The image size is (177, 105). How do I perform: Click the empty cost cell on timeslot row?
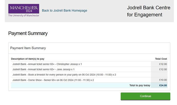click(x=159, y=75)
